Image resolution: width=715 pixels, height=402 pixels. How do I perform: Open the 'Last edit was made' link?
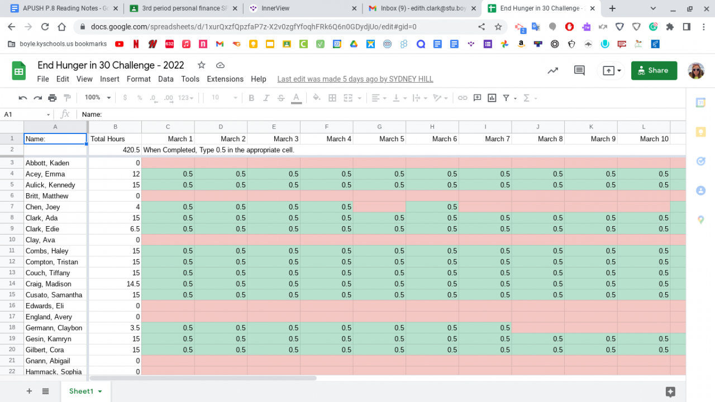click(355, 79)
